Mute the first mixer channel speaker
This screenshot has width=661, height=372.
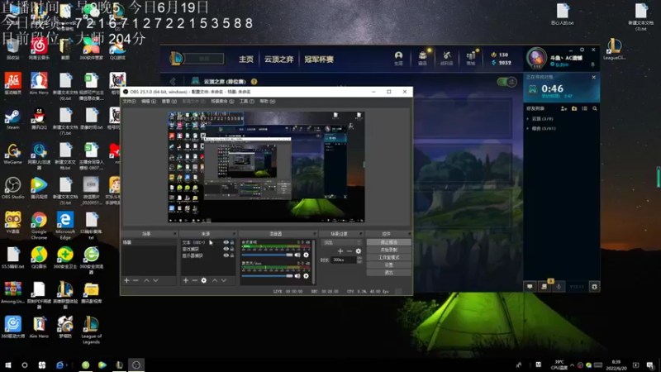pos(297,255)
